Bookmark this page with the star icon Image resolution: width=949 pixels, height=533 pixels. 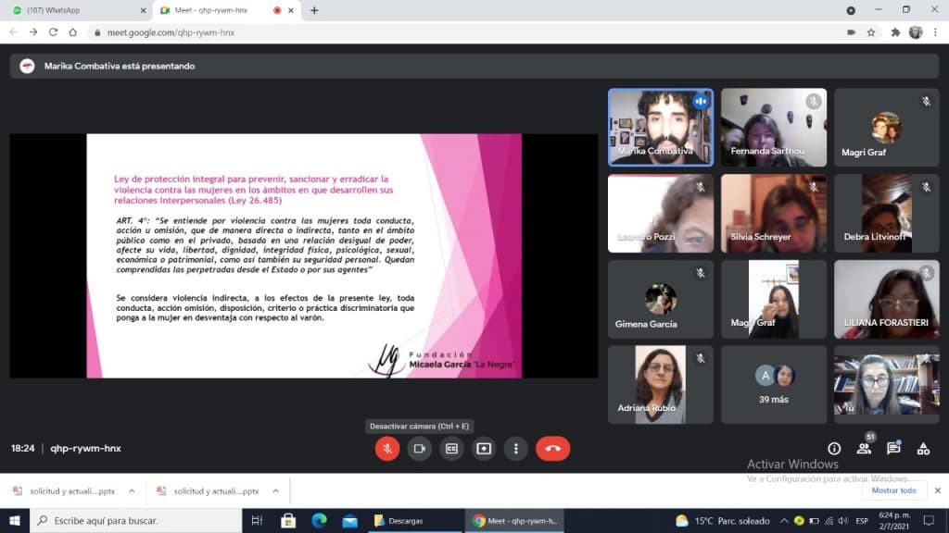(871, 32)
